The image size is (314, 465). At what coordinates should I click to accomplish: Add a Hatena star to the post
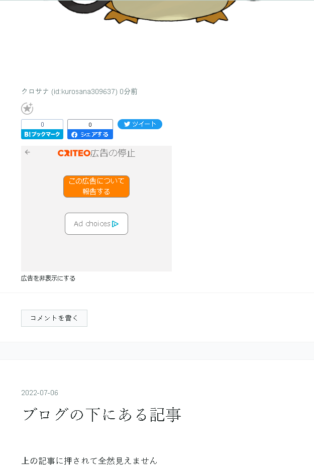pos(27,108)
